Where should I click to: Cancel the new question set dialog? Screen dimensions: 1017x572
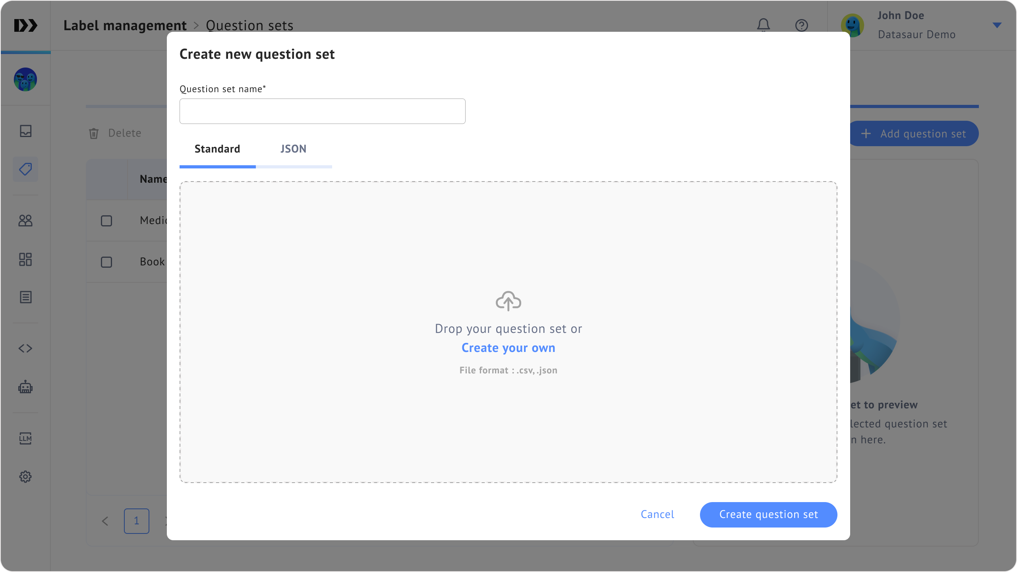point(657,514)
